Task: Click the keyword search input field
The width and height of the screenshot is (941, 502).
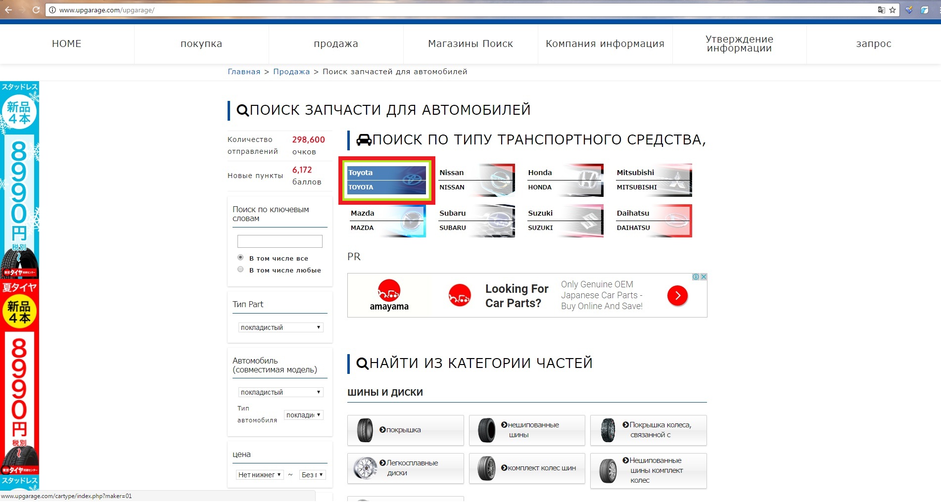Action: pos(280,241)
